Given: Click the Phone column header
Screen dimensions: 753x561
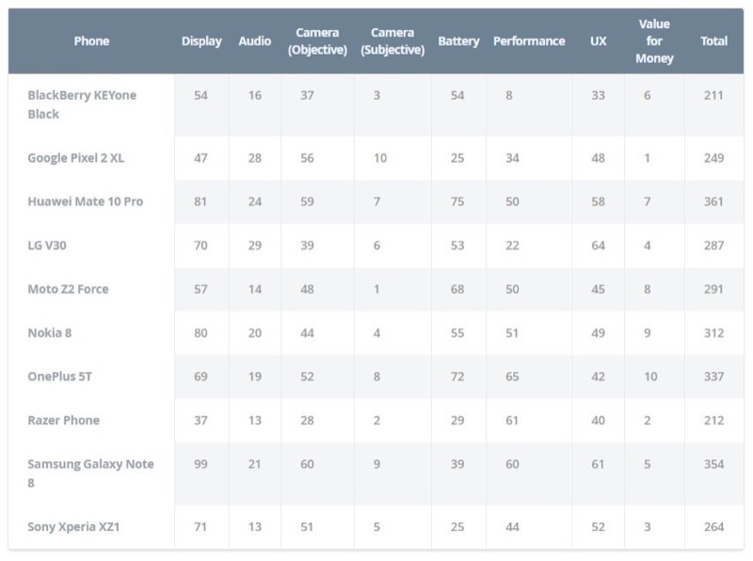Looking at the screenshot, I should click(91, 41).
